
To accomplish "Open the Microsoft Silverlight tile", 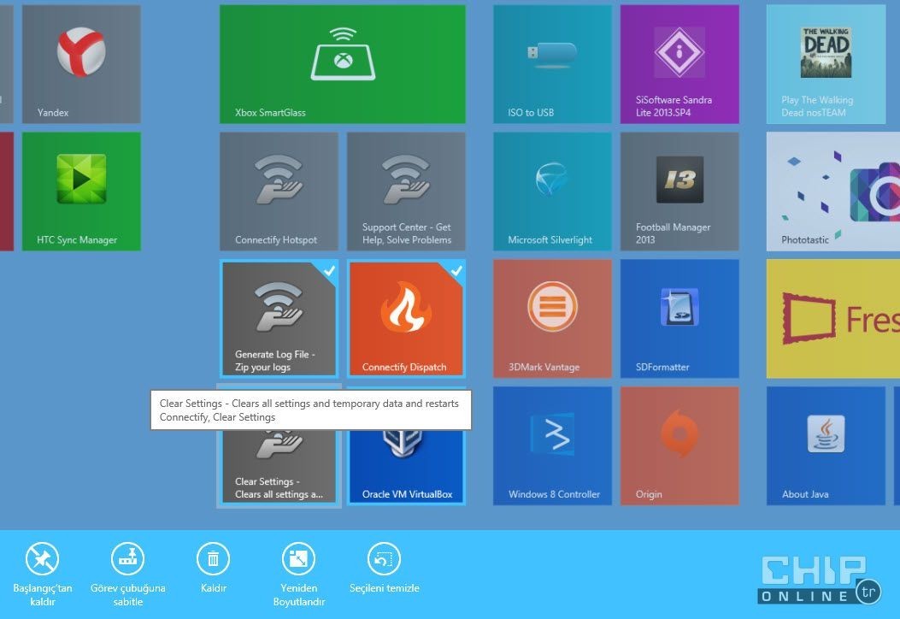I will click(552, 192).
